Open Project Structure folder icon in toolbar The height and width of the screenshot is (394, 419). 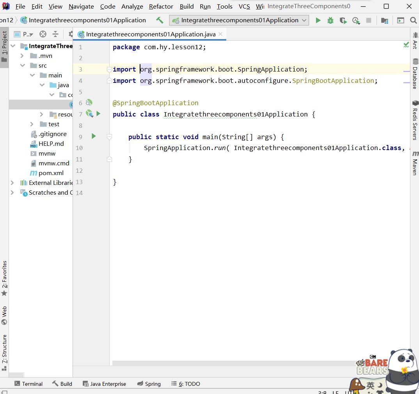point(385,20)
